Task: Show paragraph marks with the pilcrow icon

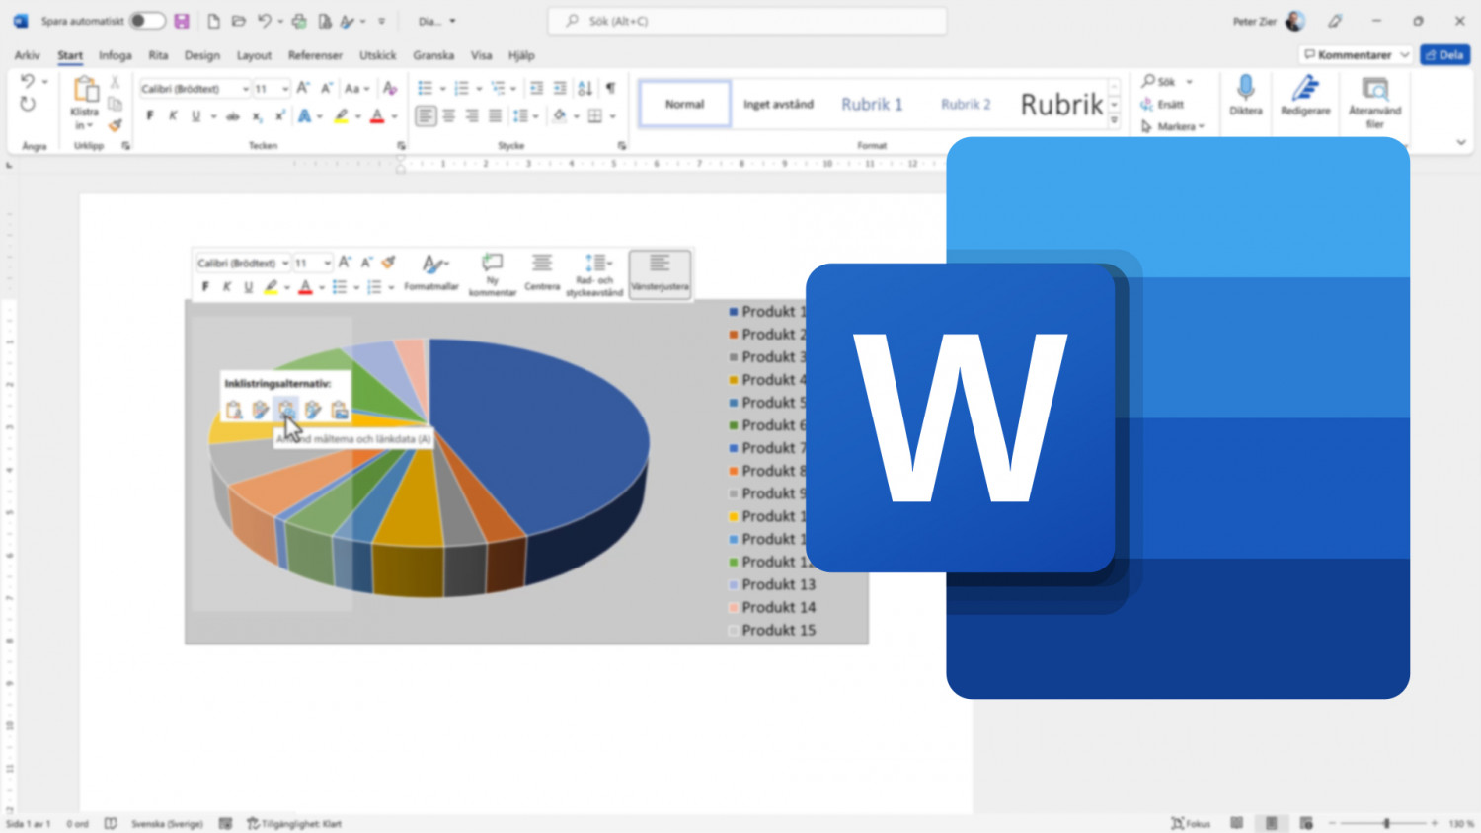Action: point(610,89)
